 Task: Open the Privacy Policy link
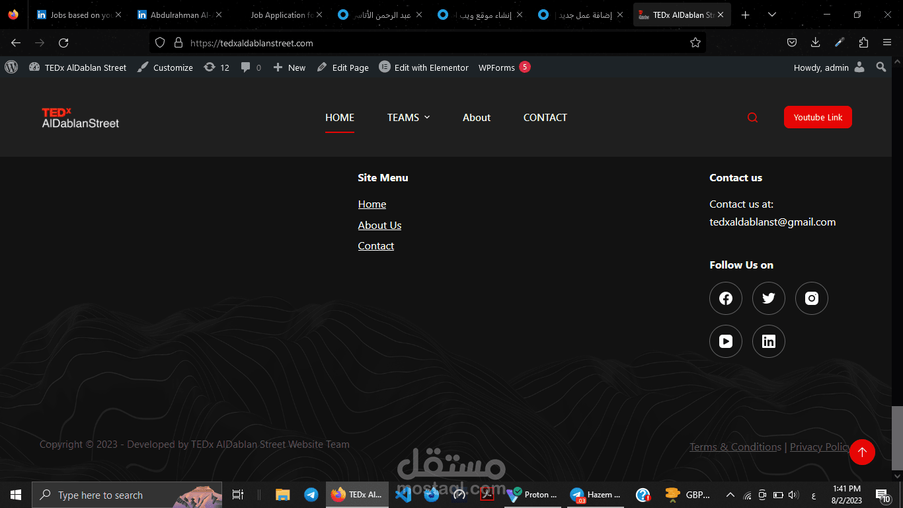coord(820,447)
